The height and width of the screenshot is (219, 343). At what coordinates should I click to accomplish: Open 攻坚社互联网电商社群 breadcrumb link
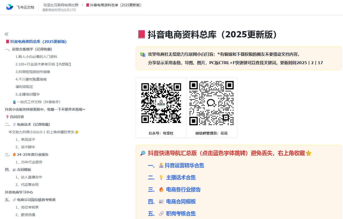[61, 5]
